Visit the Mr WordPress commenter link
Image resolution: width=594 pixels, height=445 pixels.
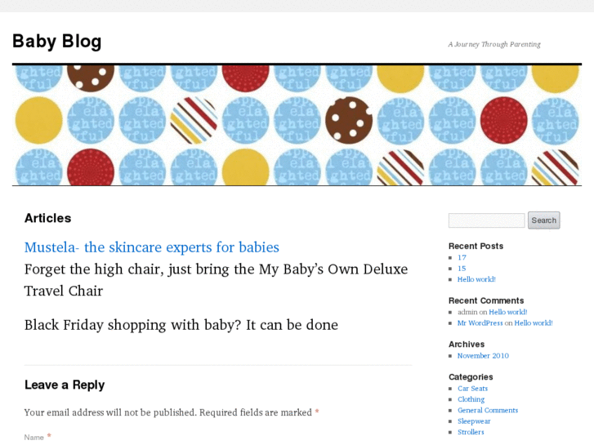480,323
